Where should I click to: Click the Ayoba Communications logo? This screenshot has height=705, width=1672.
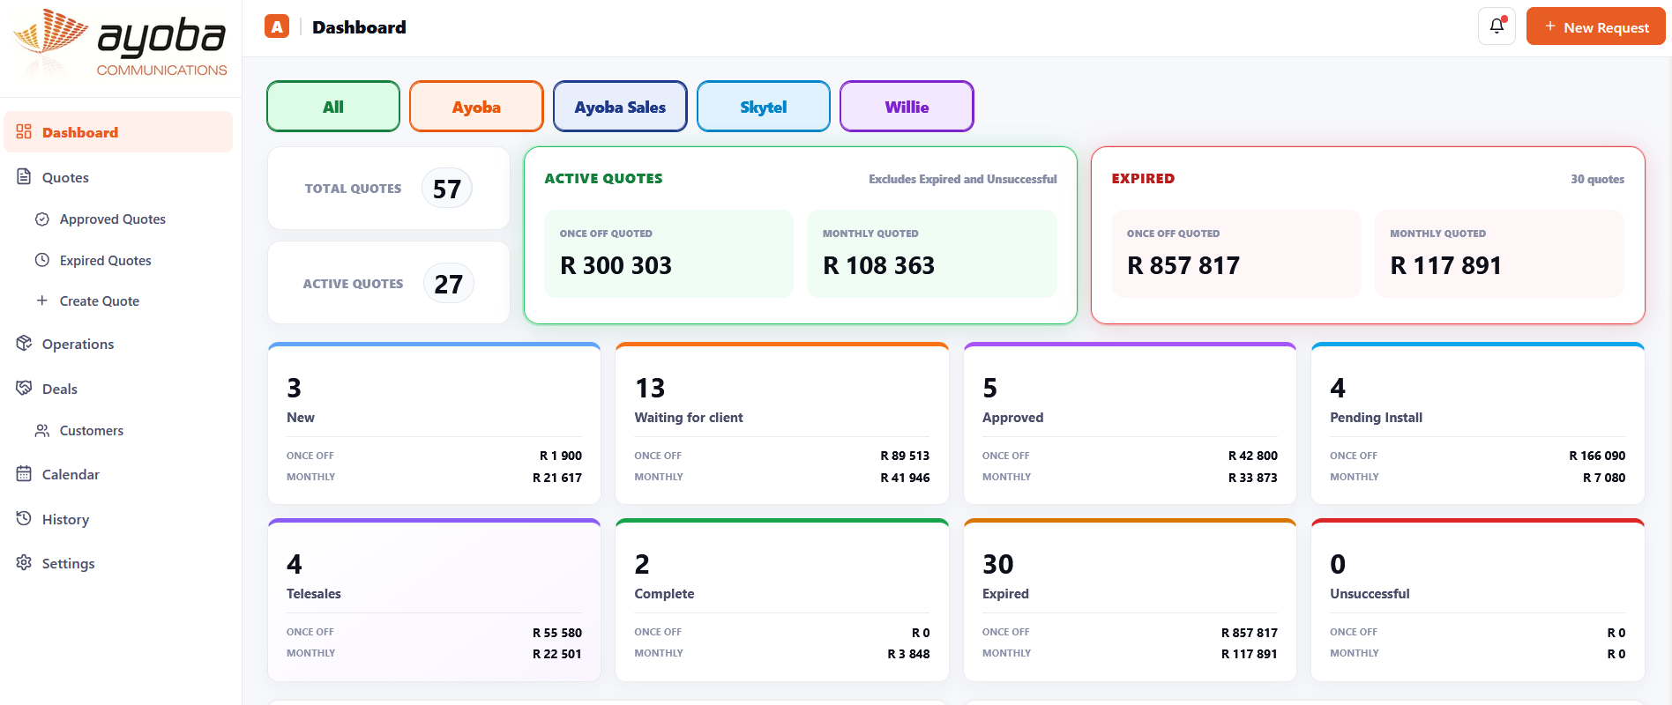coord(120,44)
